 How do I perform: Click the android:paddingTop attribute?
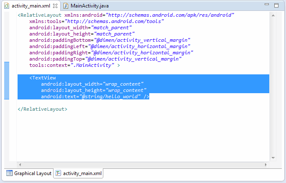105,59
